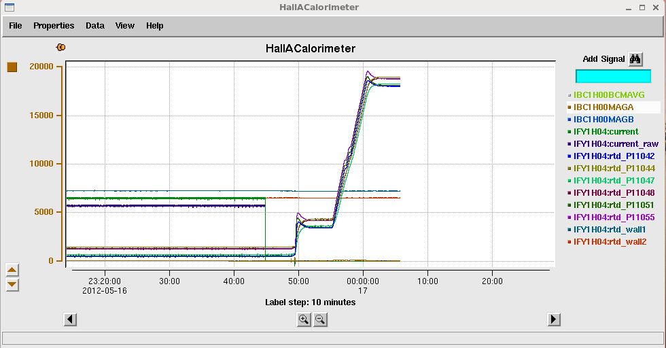The image size is (666, 348).
Task: Click the cyan signal name input field
Action: 613,77
